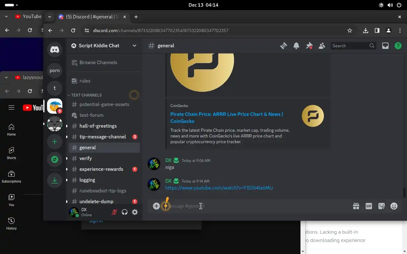Screen dimensions: 407x254
Task: Click Download Apps icon in server list
Action: 55,180
